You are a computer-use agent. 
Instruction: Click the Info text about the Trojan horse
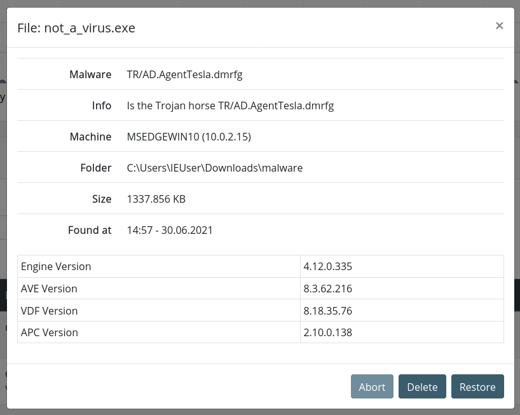pyautogui.click(x=230, y=105)
